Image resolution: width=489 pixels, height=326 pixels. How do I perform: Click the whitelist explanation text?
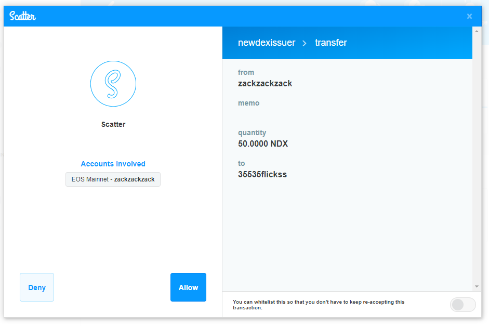318,305
